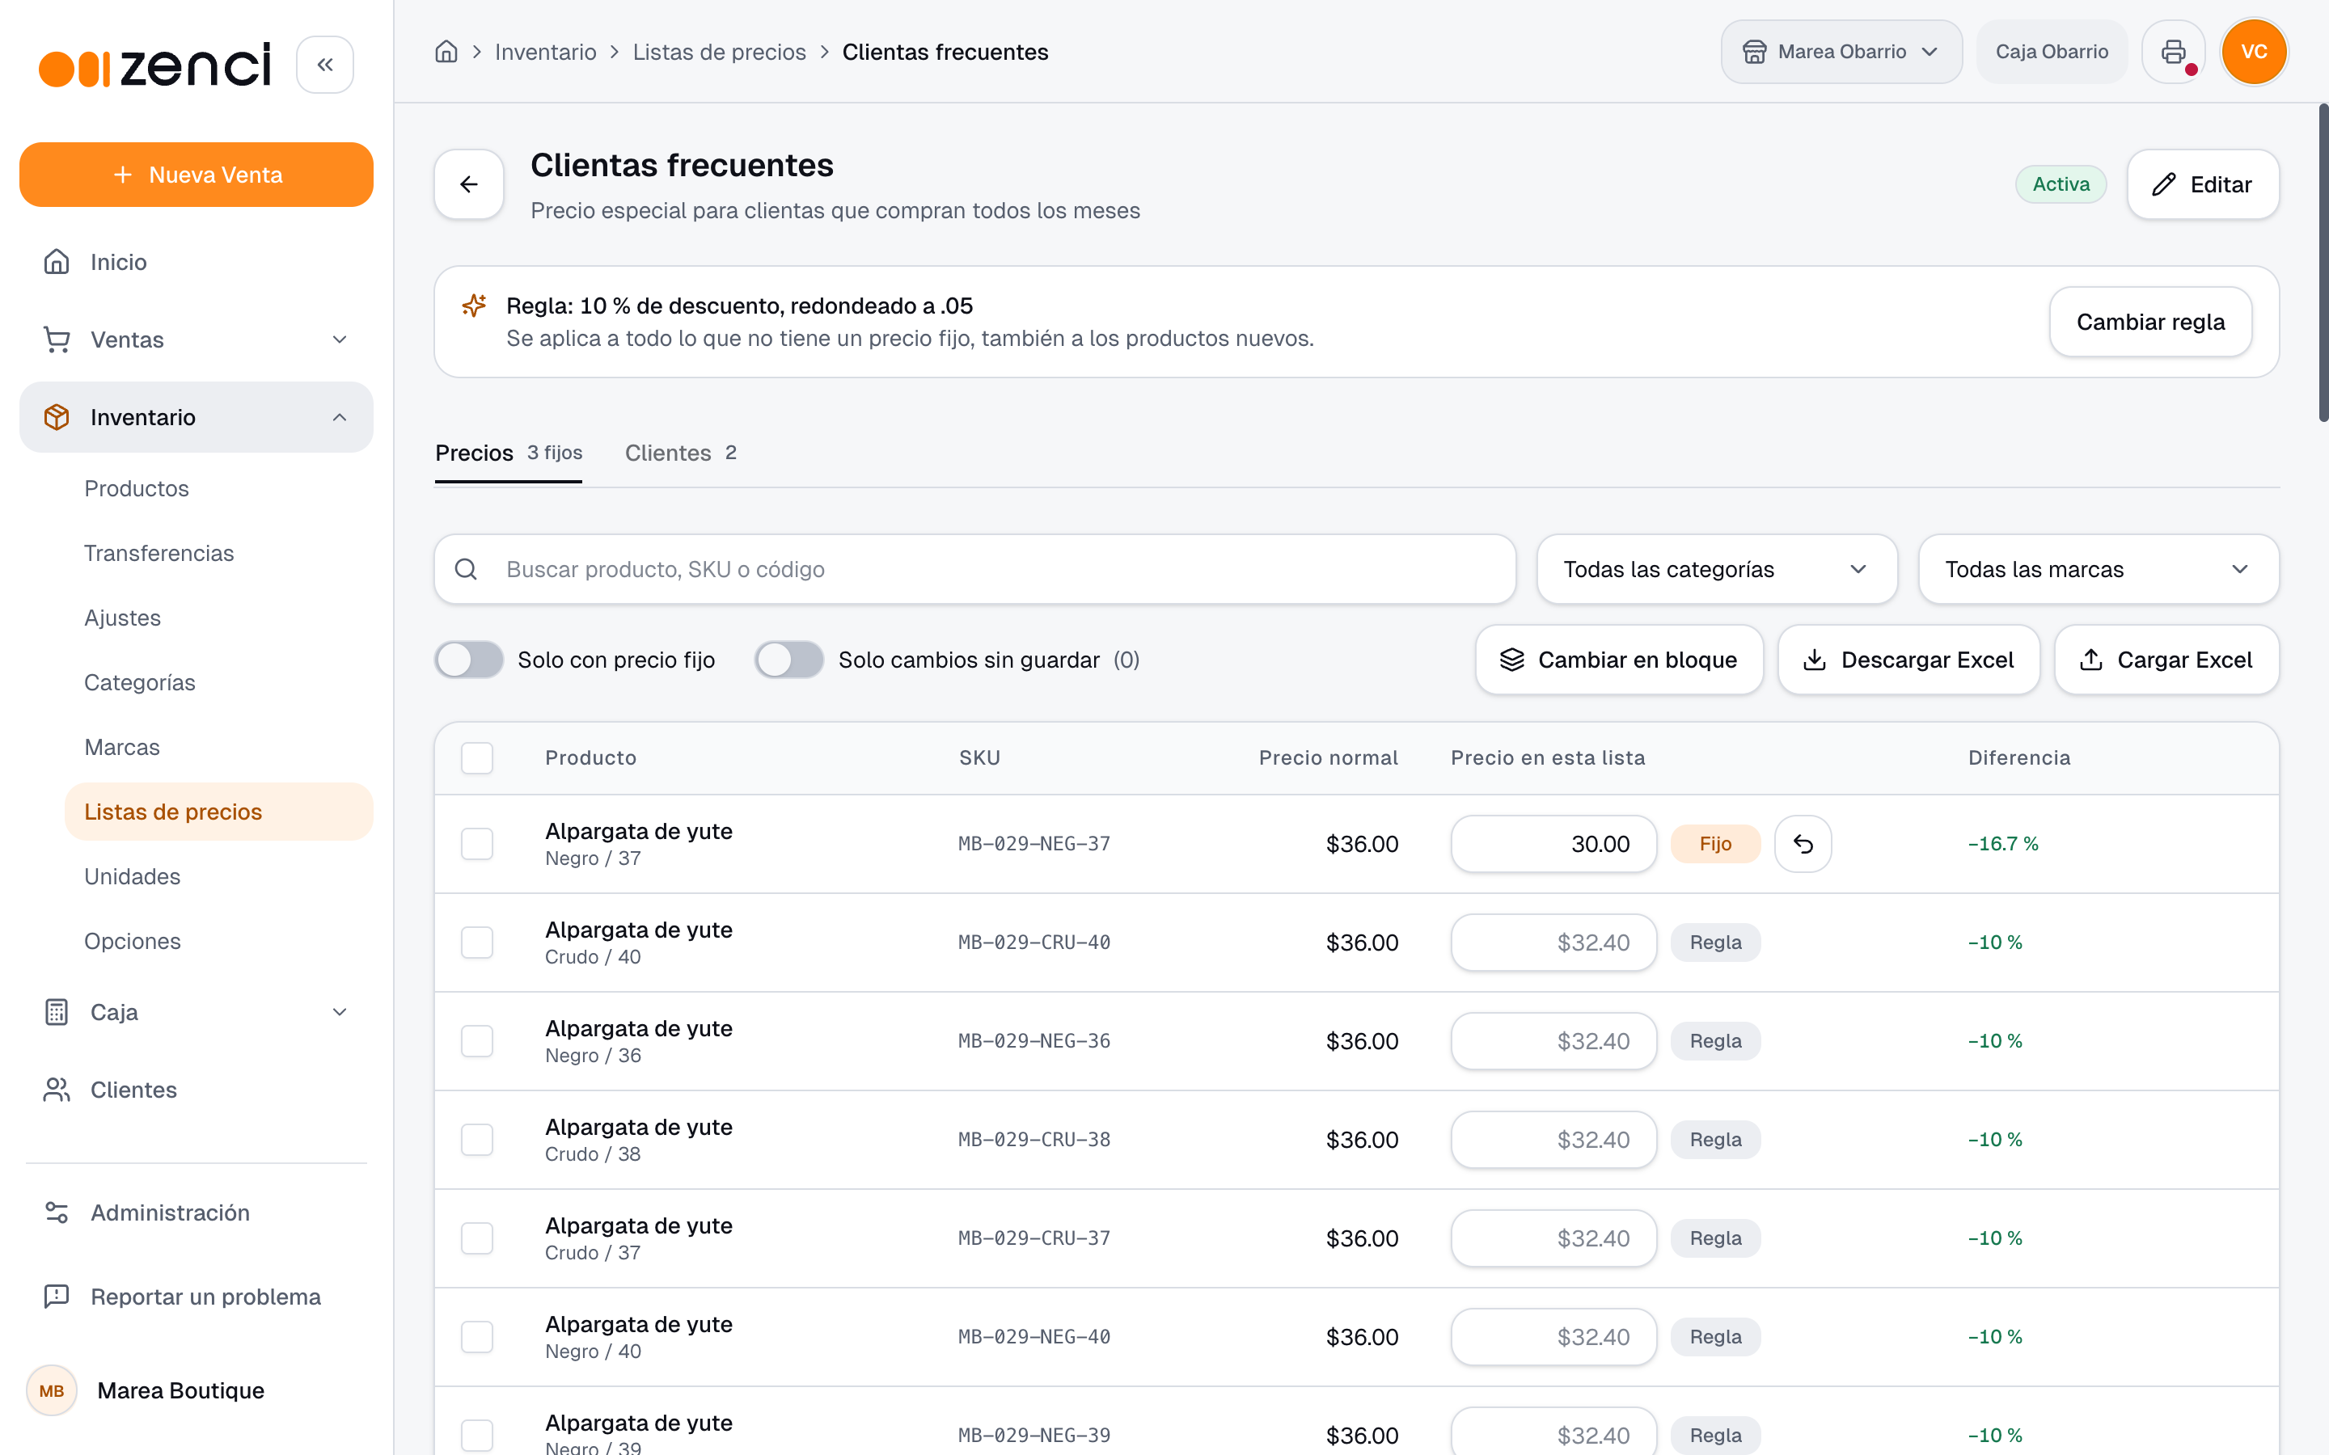Switch to the Clientes tab
2329x1455 pixels.
coord(680,453)
